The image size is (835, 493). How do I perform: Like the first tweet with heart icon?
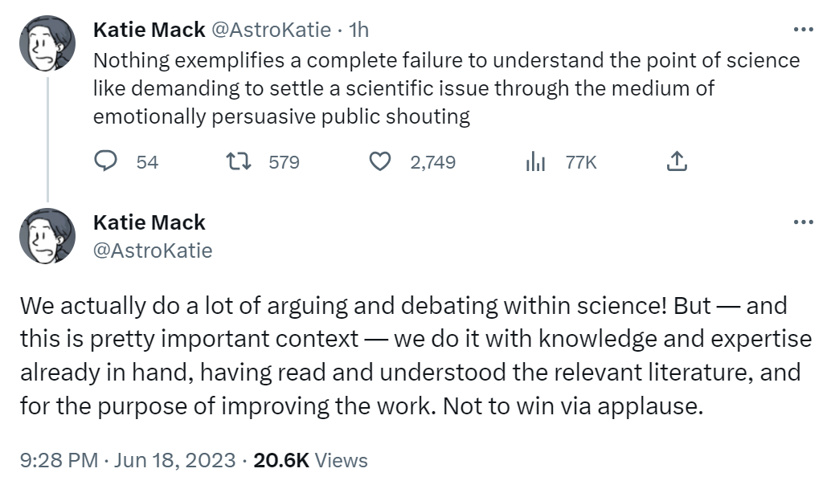click(x=380, y=161)
